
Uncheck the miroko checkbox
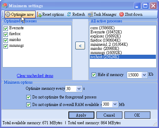click(6, 40)
